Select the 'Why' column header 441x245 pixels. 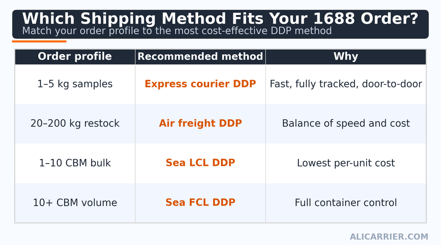point(346,56)
